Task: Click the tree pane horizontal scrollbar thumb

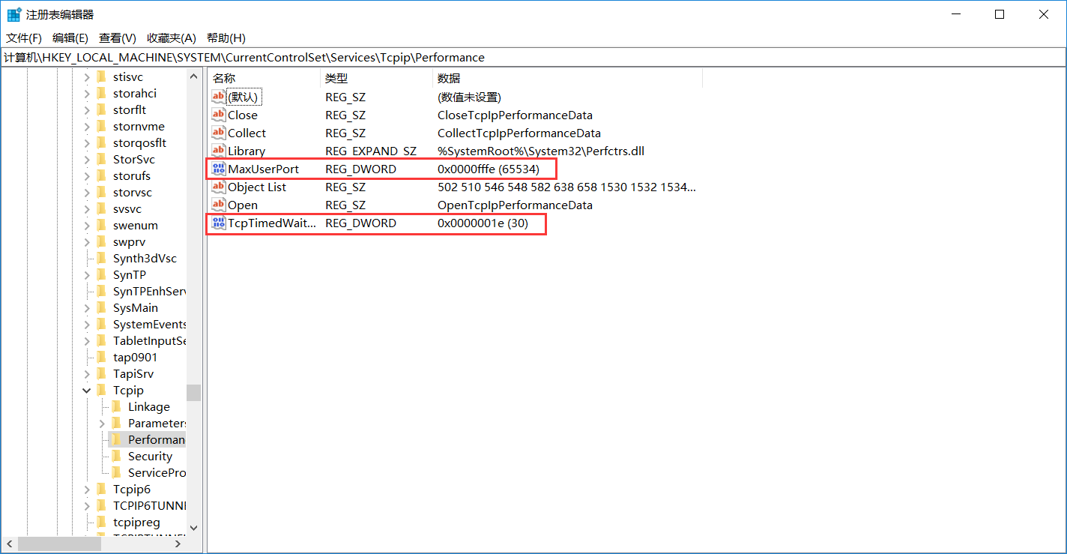Action: coord(58,543)
